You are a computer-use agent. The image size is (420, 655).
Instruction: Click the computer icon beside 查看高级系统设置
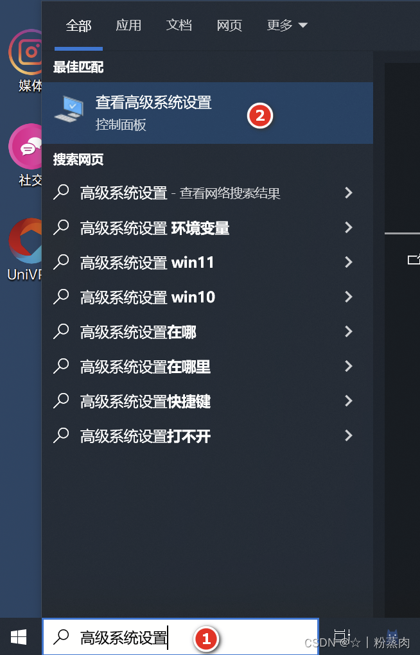tap(69, 109)
